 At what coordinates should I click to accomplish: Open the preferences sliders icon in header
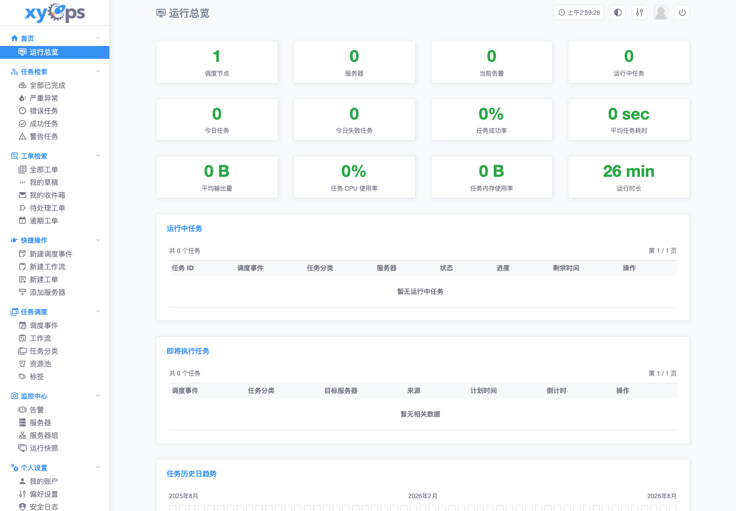point(639,13)
